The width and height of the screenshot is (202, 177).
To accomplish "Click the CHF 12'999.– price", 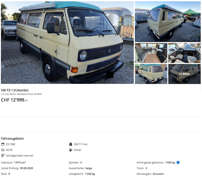I will (x=14, y=100).
